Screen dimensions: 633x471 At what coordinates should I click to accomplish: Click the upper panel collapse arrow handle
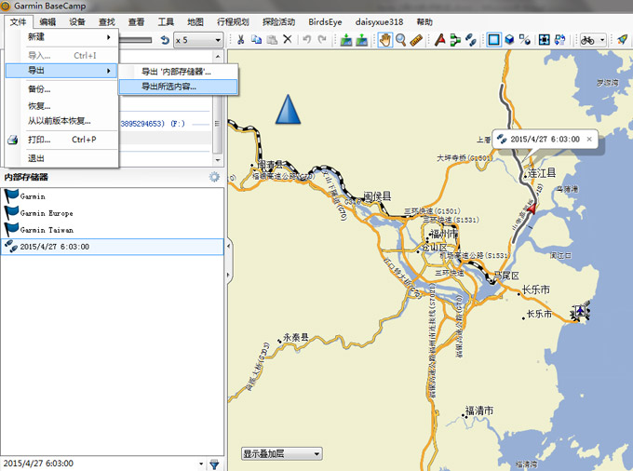tap(228, 246)
